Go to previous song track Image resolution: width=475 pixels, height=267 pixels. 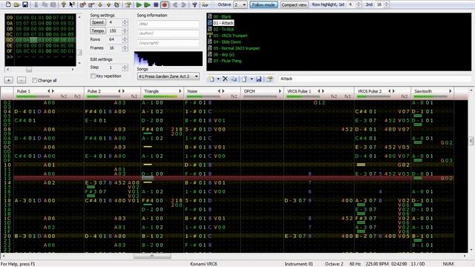click(175, 4)
